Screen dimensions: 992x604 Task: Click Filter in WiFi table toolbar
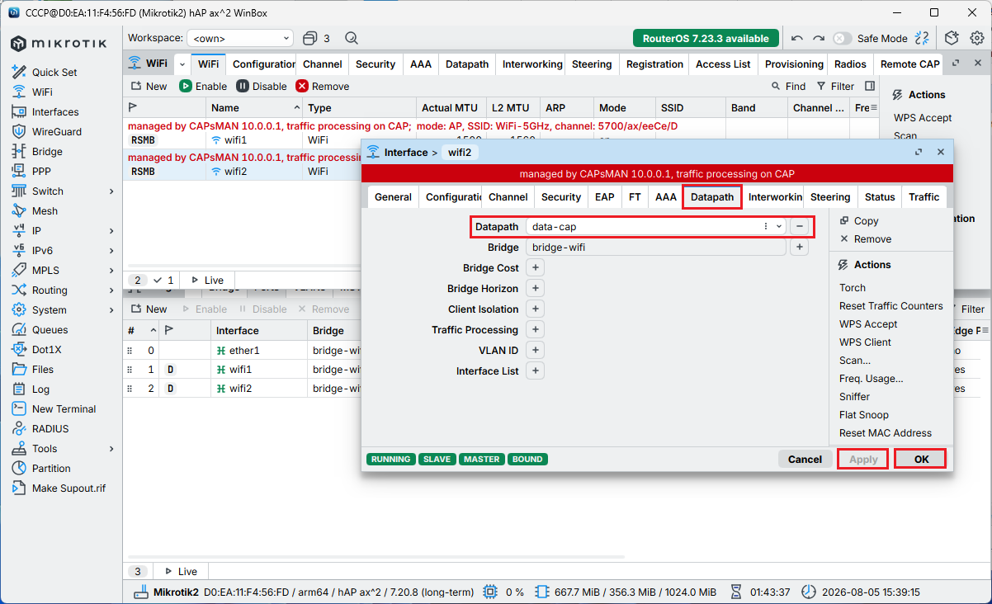835,86
